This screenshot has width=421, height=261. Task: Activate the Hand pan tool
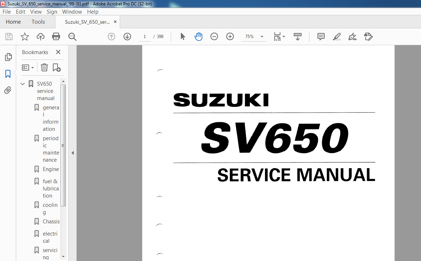point(198,37)
